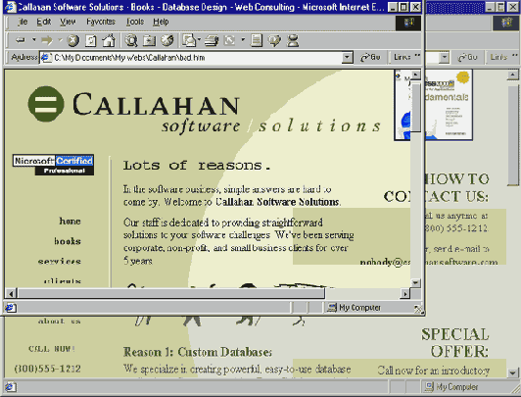Print the page with the printer icon
521x397 pixels.
pyautogui.click(x=211, y=40)
